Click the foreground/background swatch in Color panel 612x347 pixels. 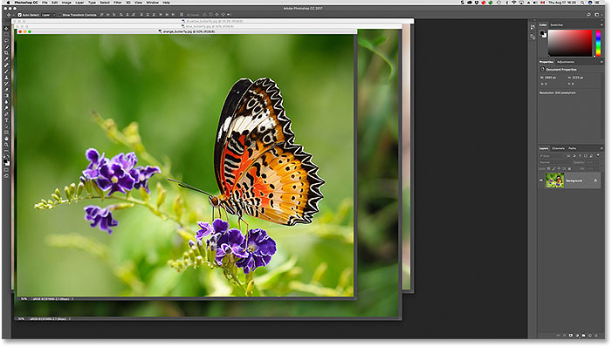point(543,34)
